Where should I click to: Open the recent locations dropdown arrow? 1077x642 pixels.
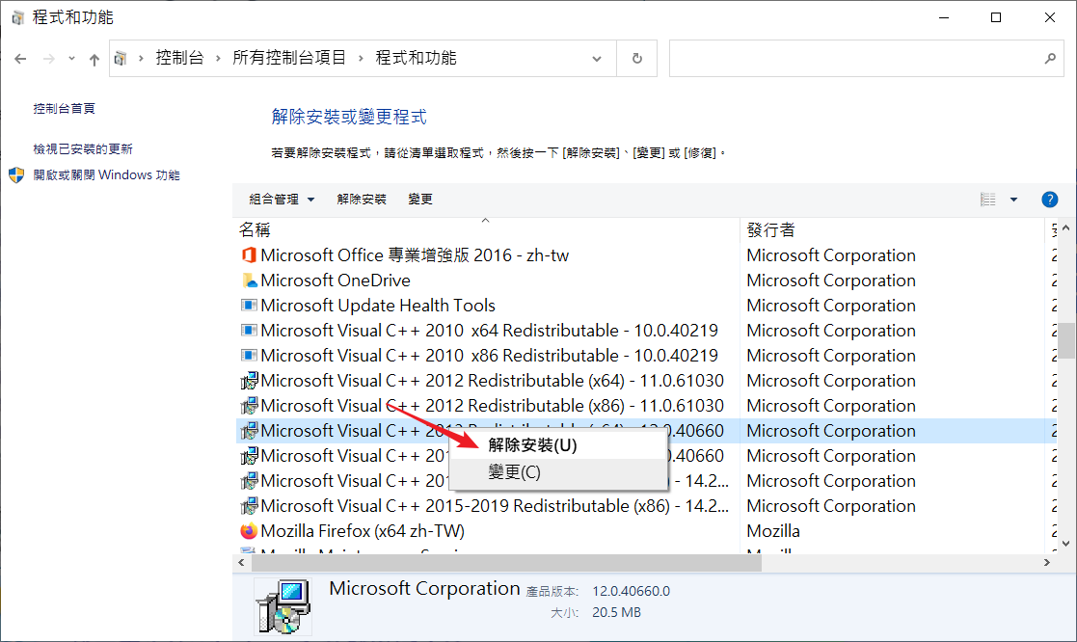(x=71, y=59)
